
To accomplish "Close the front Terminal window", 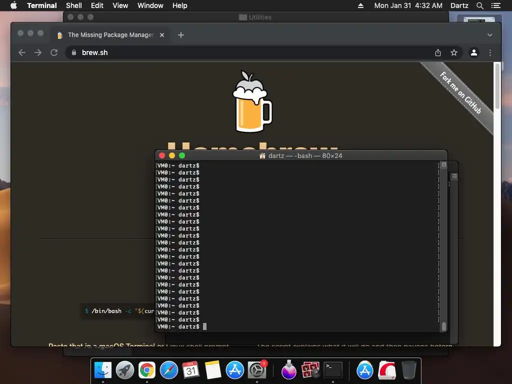I will 162,156.
